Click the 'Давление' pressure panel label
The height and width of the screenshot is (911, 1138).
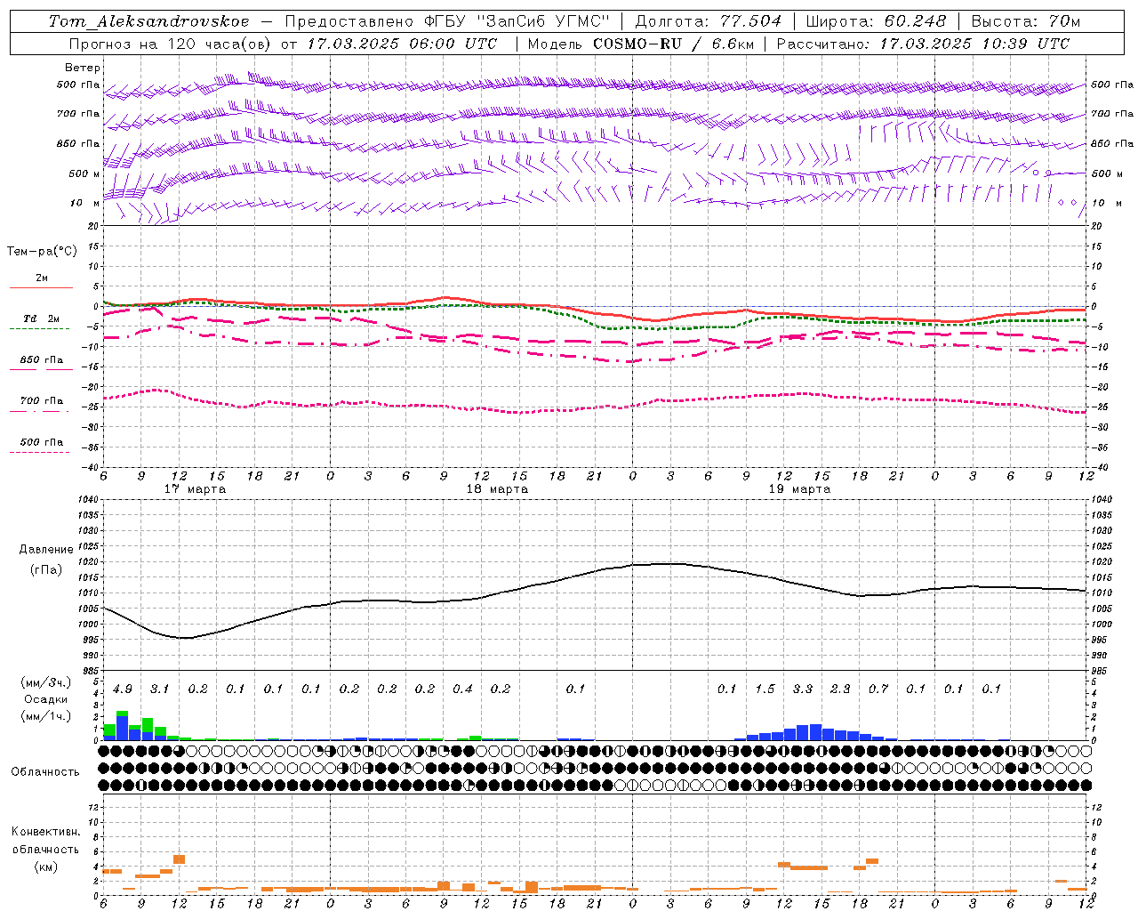coord(46,549)
